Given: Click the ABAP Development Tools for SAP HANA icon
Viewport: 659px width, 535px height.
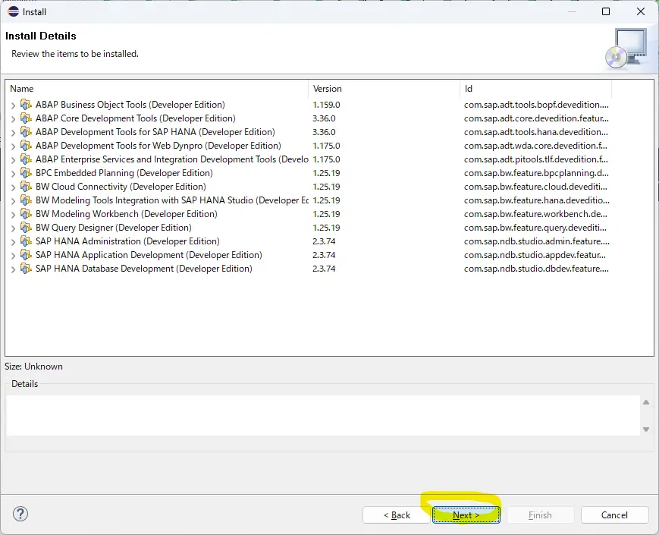Looking at the screenshot, I should tap(26, 131).
